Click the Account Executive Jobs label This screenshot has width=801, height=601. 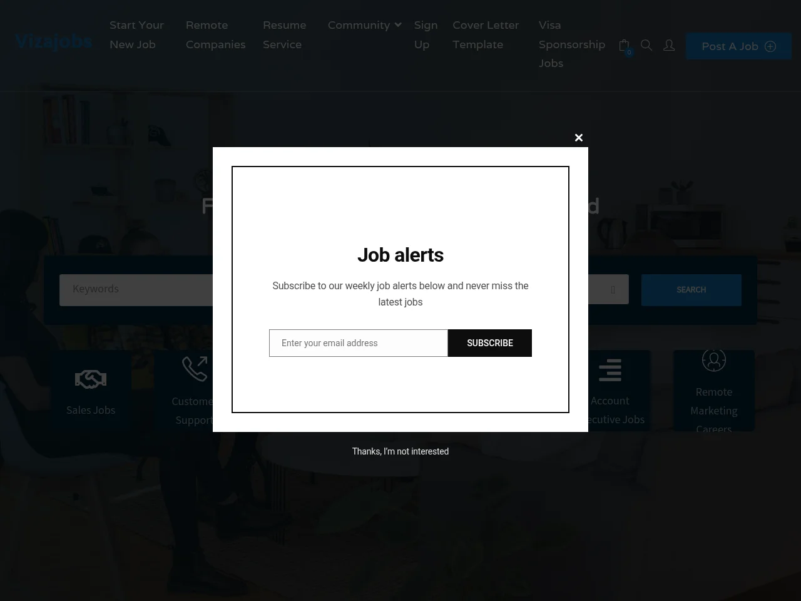point(616,410)
